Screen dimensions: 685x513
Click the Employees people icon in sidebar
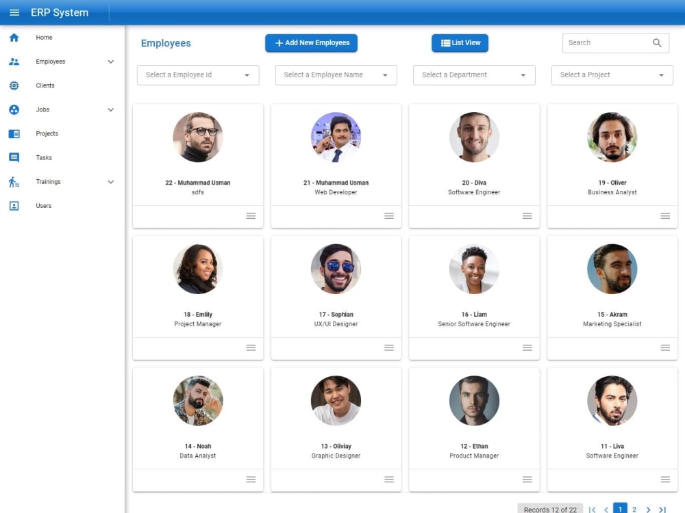click(x=14, y=62)
